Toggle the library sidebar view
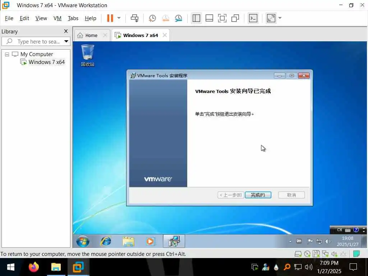 196,18
